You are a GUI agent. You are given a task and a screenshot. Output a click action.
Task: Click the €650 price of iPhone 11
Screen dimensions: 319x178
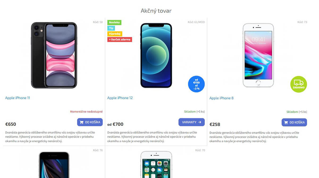point(11,124)
